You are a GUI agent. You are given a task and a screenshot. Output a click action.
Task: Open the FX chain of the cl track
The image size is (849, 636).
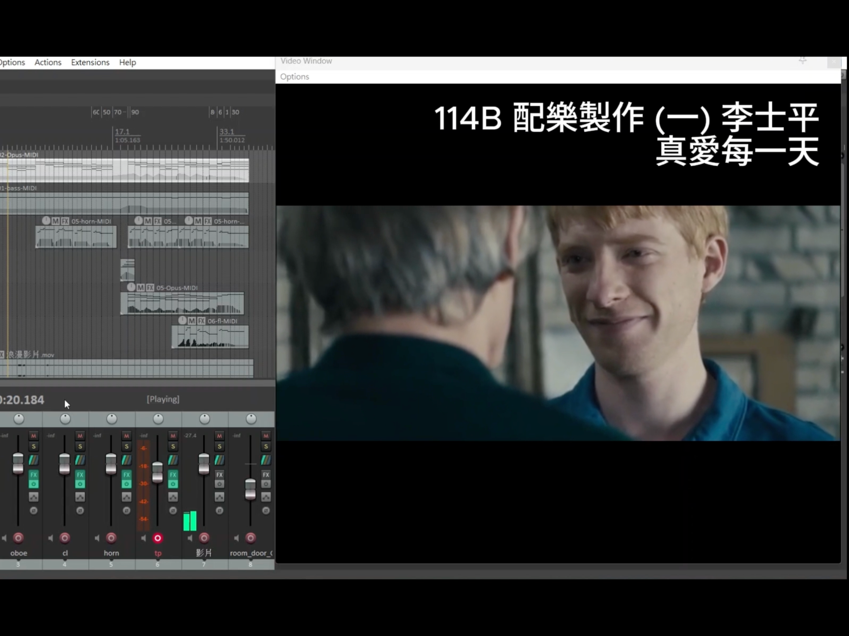80,475
